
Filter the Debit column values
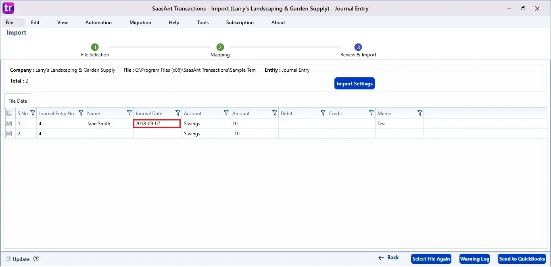click(323, 113)
